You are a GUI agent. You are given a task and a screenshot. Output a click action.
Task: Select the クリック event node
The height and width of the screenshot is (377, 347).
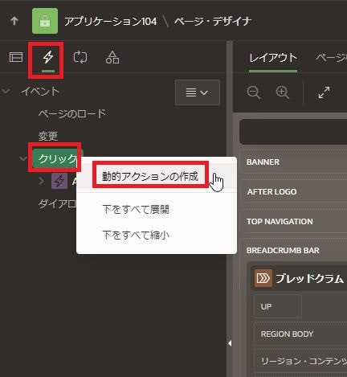click(x=58, y=158)
